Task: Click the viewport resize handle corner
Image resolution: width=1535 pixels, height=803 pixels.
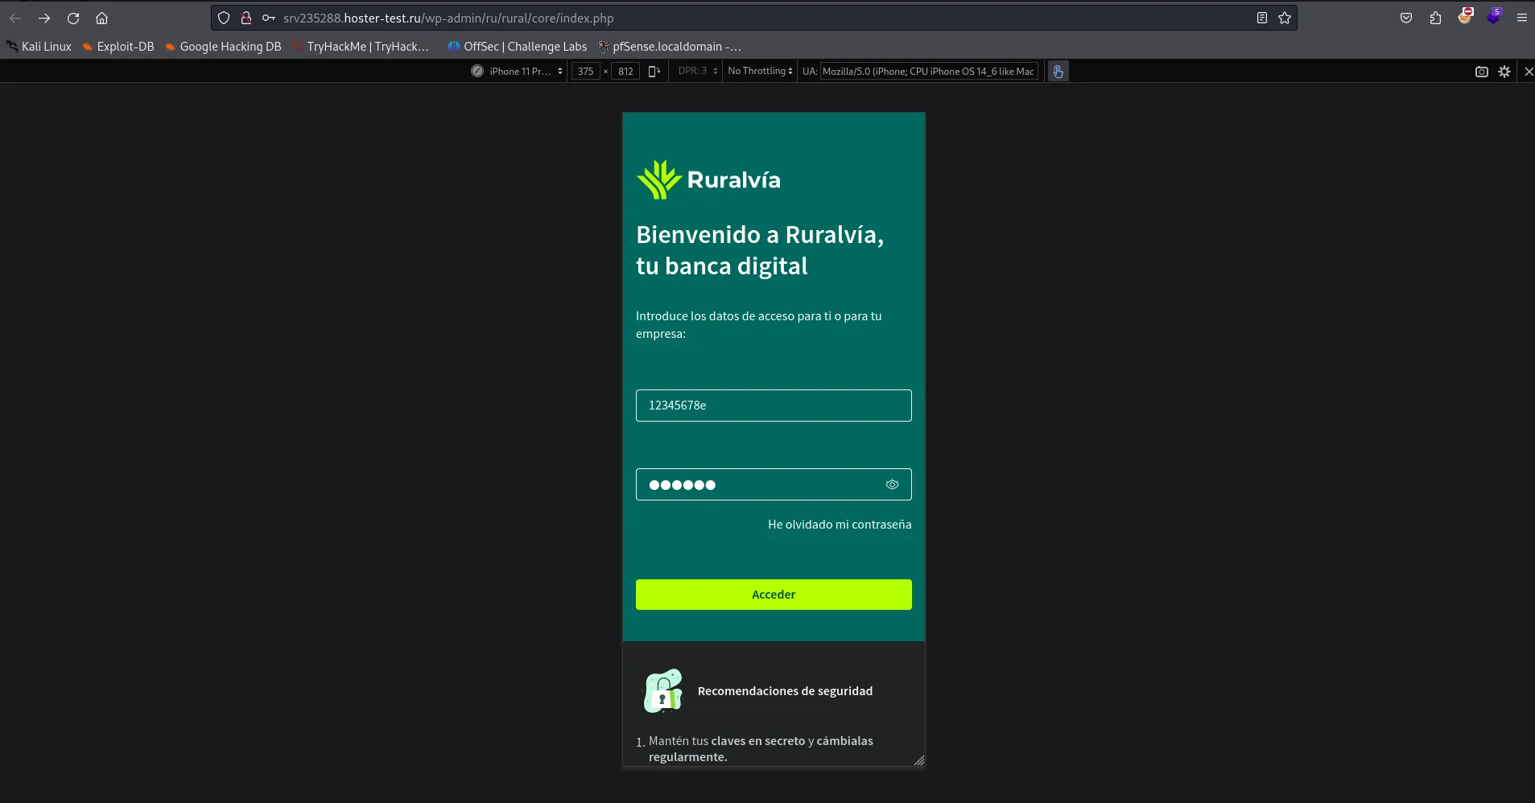Action: point(919,760)
